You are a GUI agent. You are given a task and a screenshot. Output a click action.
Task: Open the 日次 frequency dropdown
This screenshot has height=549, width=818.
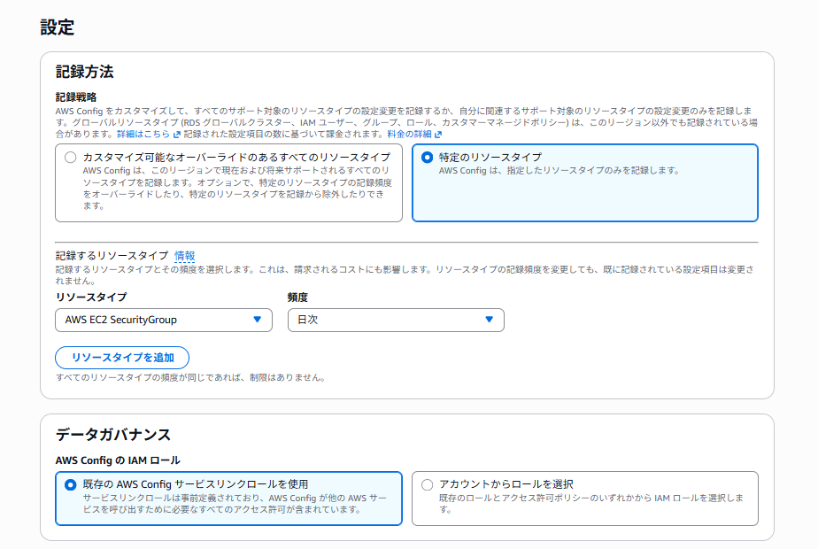(x=396, y=320)
